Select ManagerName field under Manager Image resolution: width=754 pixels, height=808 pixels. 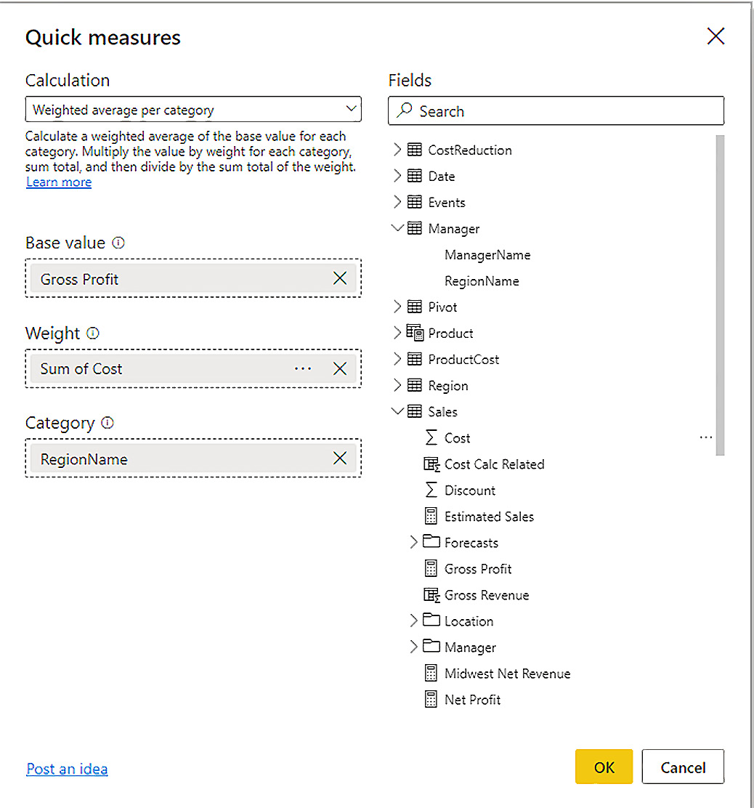click(x=487, y=255)
